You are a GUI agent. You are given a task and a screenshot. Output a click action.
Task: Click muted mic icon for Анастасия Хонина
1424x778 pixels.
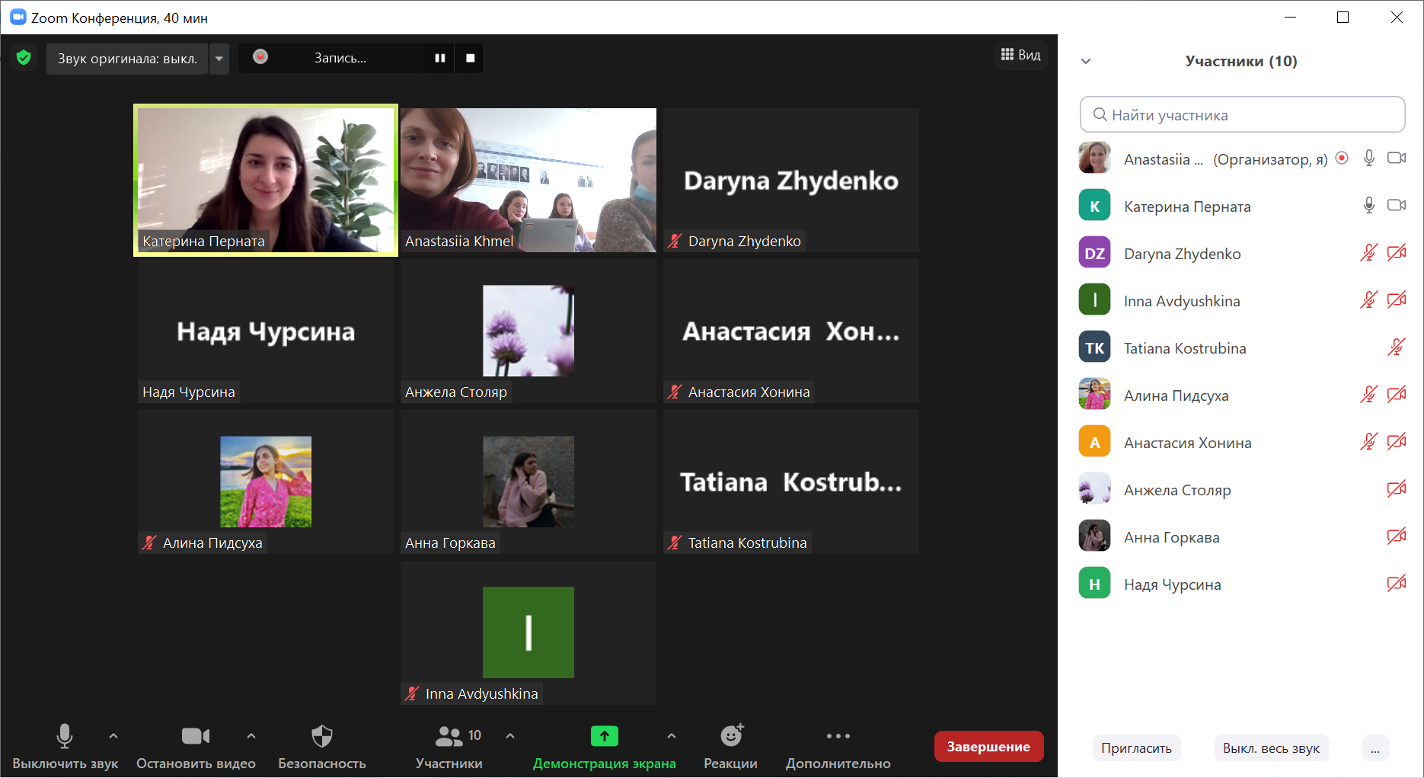[1369, 442]
